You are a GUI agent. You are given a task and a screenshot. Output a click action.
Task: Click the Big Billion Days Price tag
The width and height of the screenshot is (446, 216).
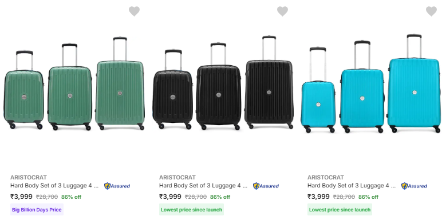37,210
